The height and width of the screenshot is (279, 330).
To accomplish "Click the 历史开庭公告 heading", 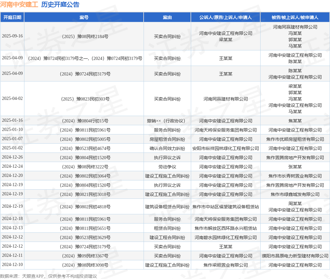I will click(60, 4).
